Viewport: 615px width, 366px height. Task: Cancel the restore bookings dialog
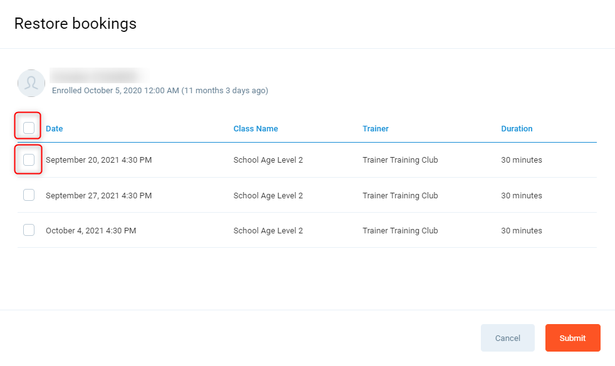coord(507,338)
